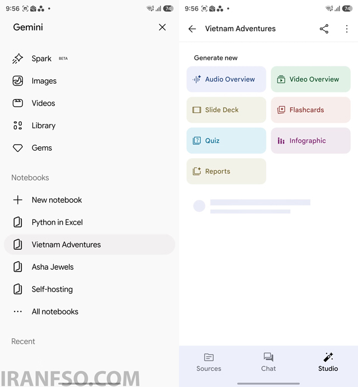Tap the Quiz question mark icon
This screenshot has width=358, height=387.
tap(197, 141)
